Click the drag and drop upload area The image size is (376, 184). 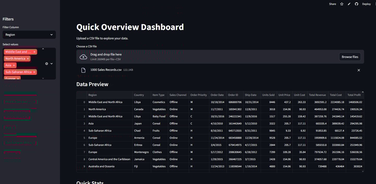pyautogui.click(x=220, y=57)
